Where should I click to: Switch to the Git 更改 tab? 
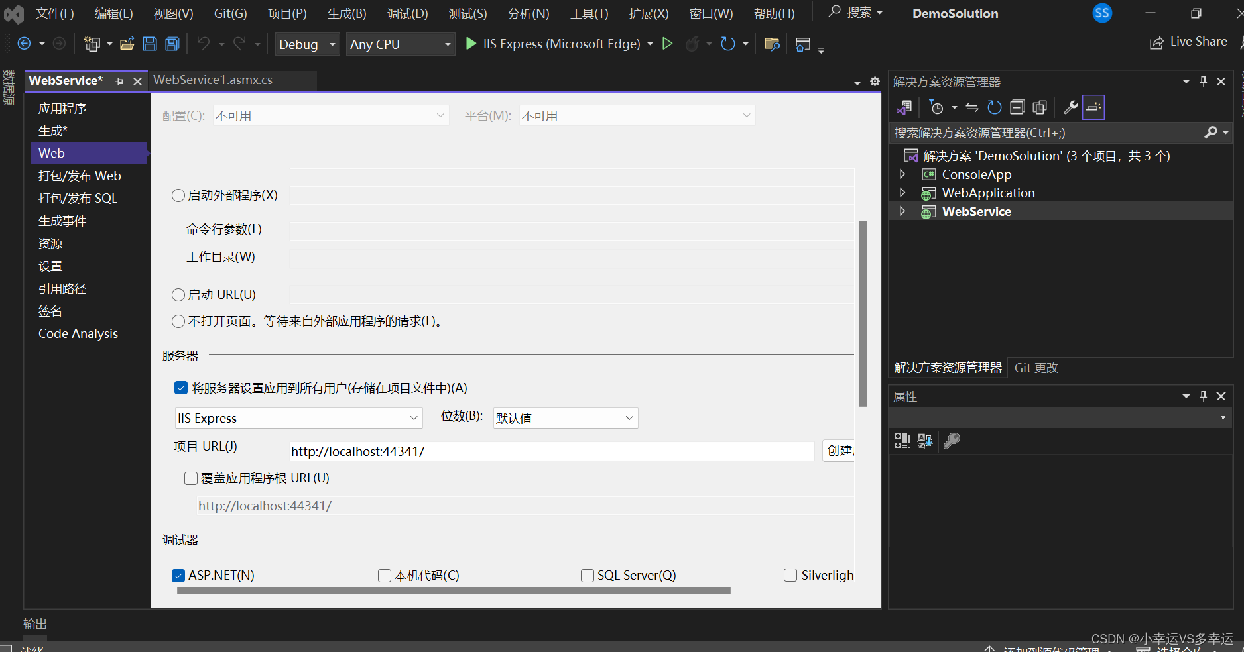1036,368
